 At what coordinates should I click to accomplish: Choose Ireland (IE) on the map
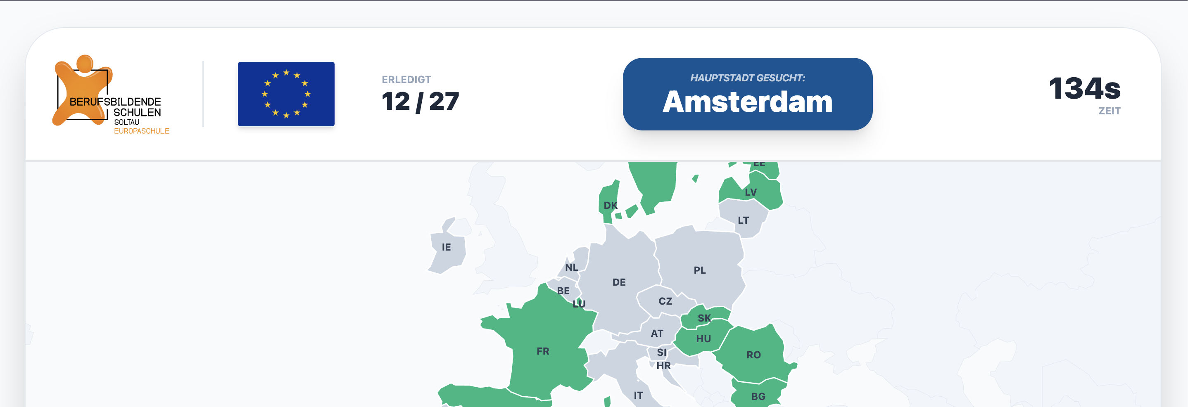point(447,252)
